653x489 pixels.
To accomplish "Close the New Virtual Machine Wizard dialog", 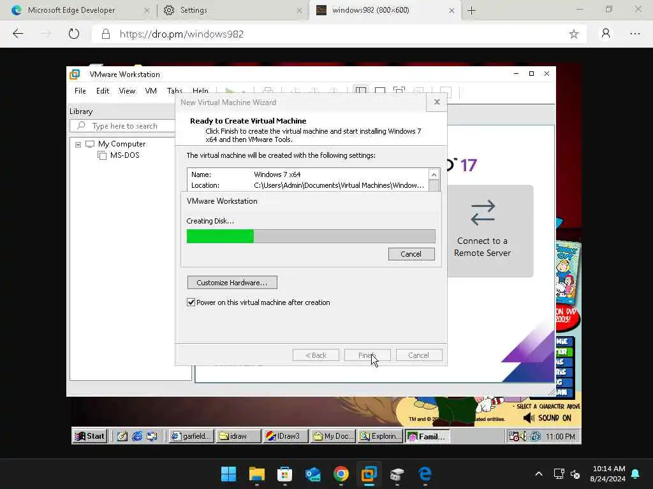I will click(436, 102).
